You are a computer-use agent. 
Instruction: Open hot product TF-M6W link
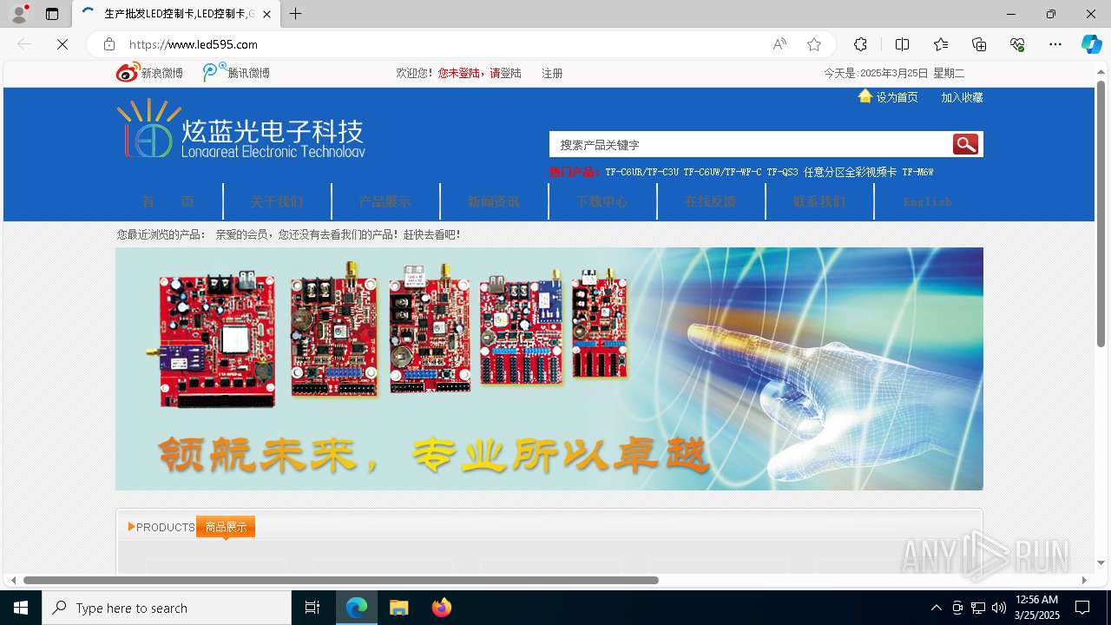(x=917, y=172)
